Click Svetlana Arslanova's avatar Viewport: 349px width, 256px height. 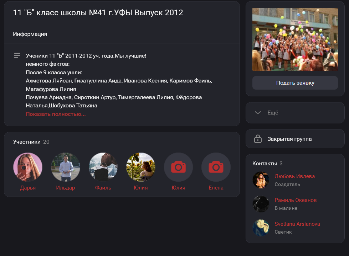coord(261,228)
